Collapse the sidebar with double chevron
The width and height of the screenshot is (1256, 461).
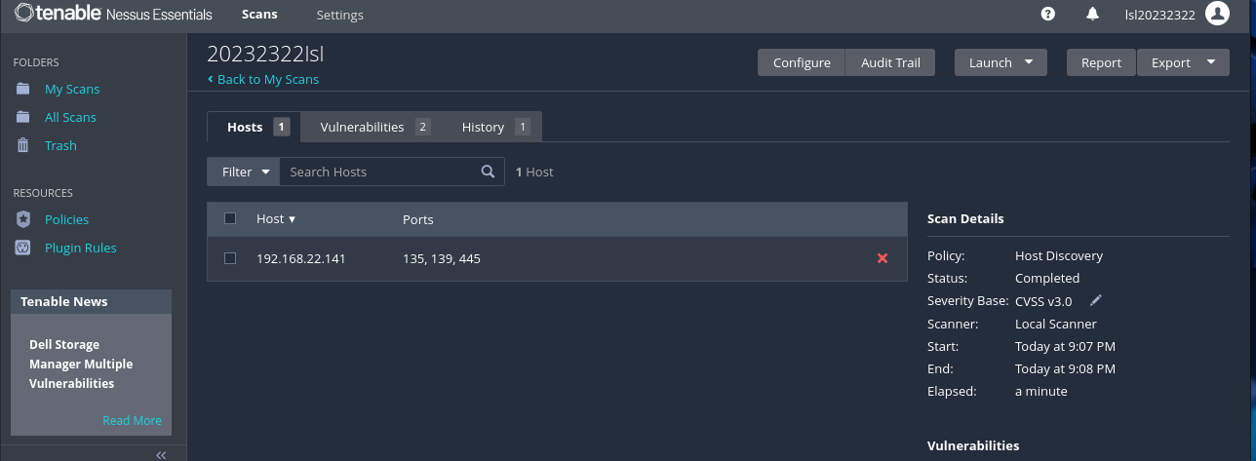coord(161,454)
